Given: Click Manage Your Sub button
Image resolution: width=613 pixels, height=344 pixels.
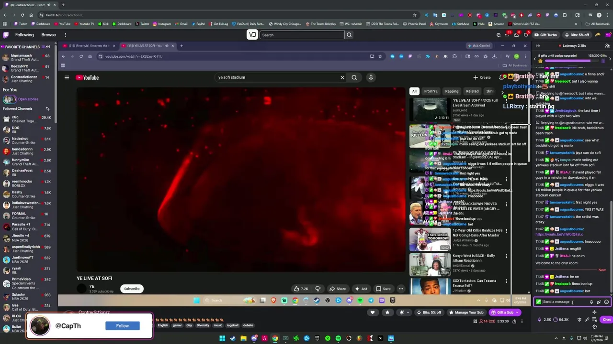Looking at the screenshot, I should click(x=466, y=312).
